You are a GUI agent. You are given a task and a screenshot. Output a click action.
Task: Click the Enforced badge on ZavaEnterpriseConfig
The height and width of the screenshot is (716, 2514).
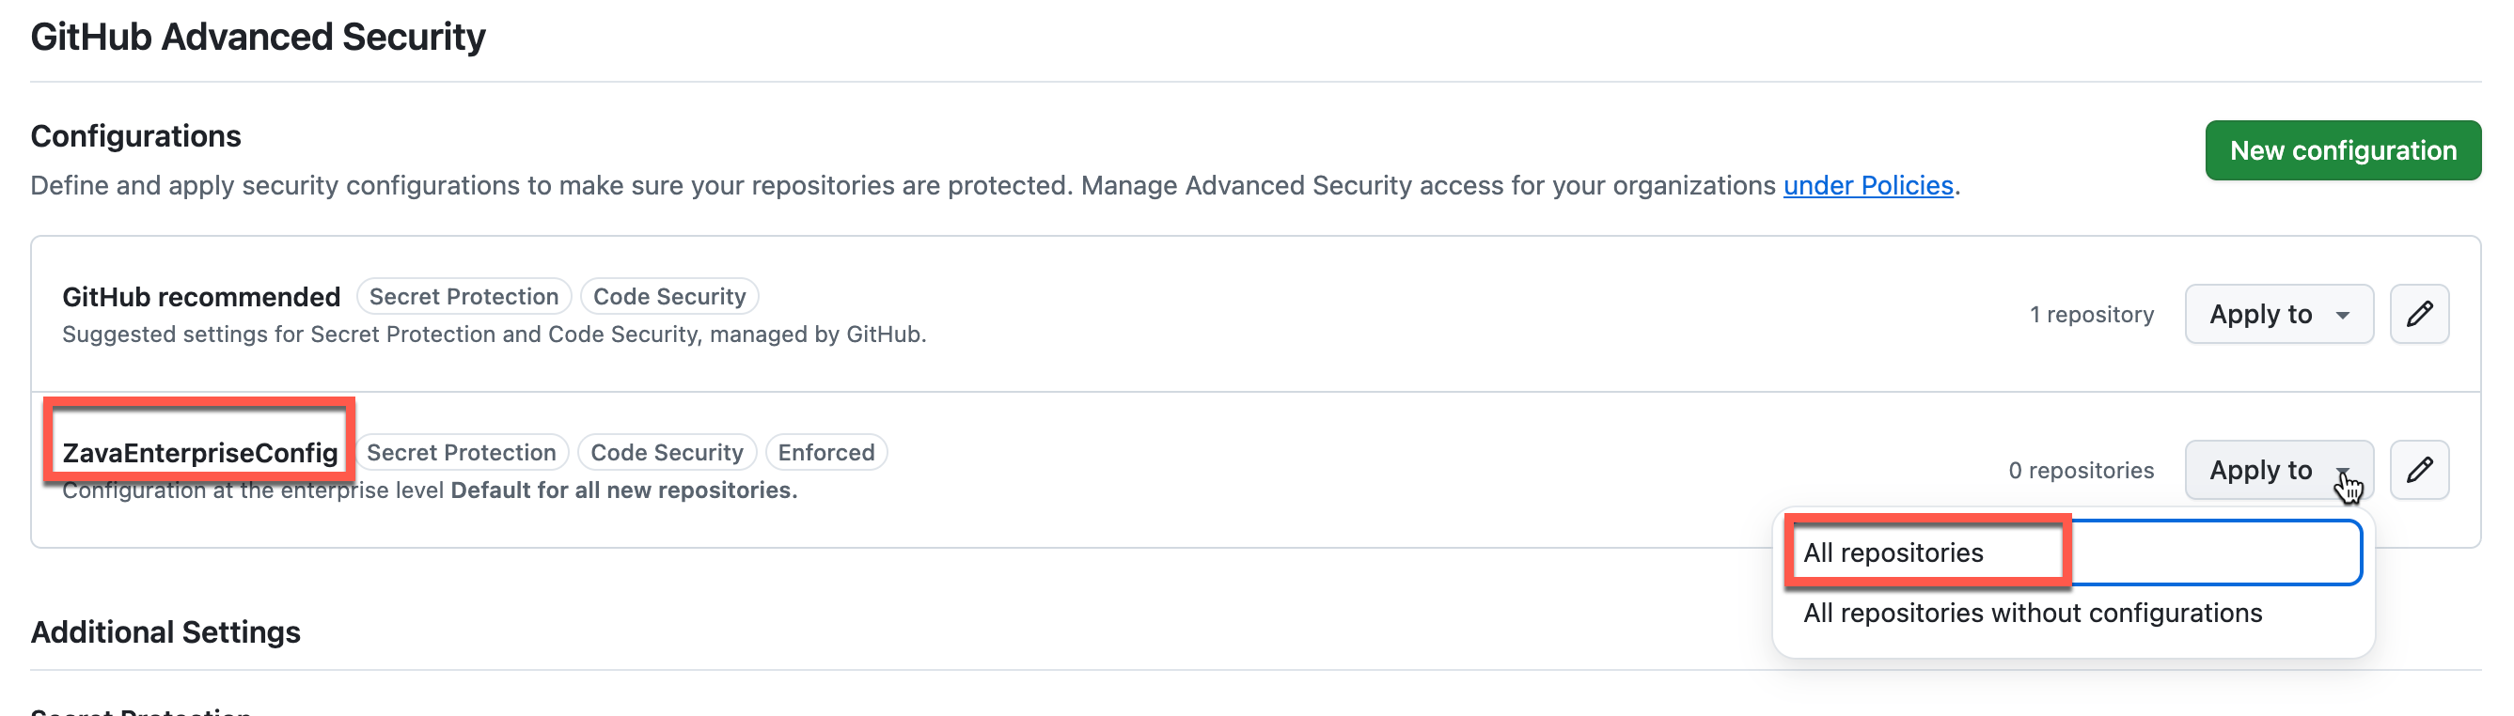(825, 451)
